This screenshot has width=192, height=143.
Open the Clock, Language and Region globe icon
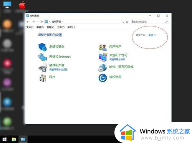[103, 68]
